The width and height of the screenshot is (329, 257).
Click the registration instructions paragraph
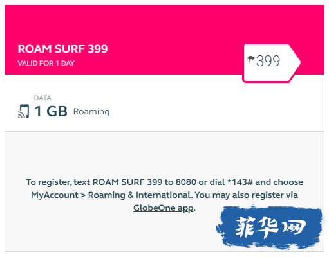(164, 195)
